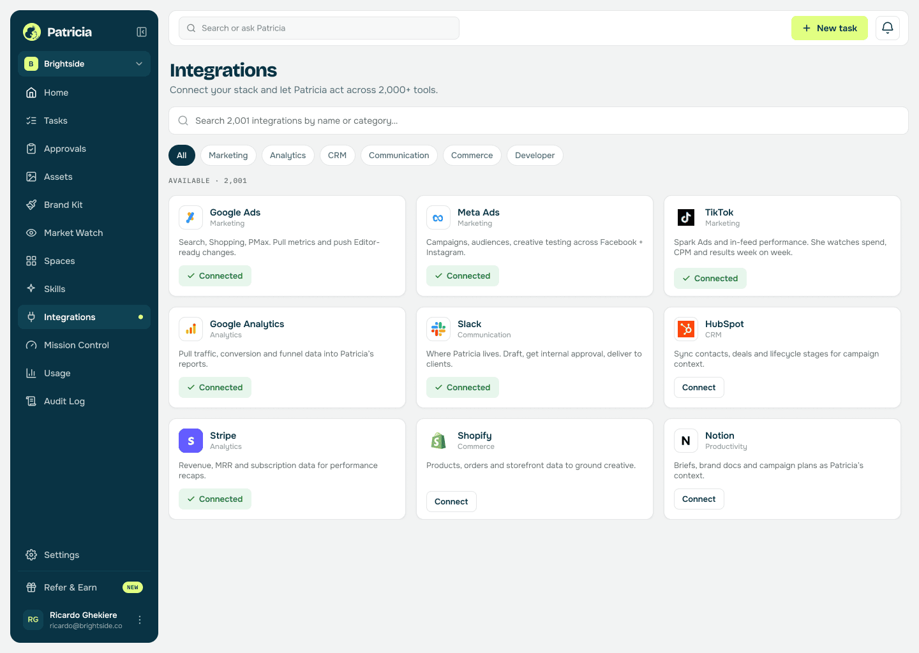Focus the Search or ask Patricia field
The image size is (919, 653).
click(319, 28)
